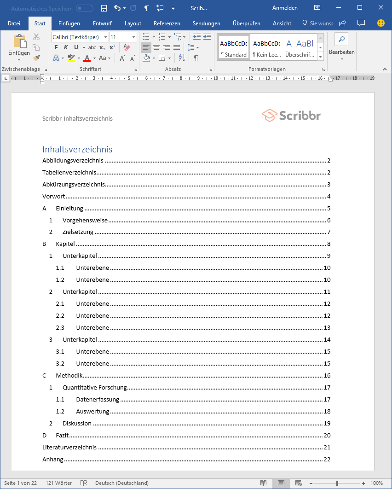The height and width of the screenshot is (489, 392).
Task: Apply strikethrough with the abc icon
Action: [92, 47]
